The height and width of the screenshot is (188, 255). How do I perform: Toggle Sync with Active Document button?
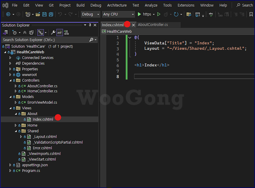click(40, 32)
